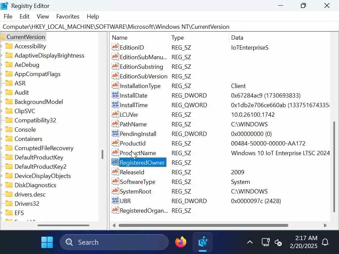Open the Windows Start menu
The image size is (339, 254).
[x=47, y=242]
